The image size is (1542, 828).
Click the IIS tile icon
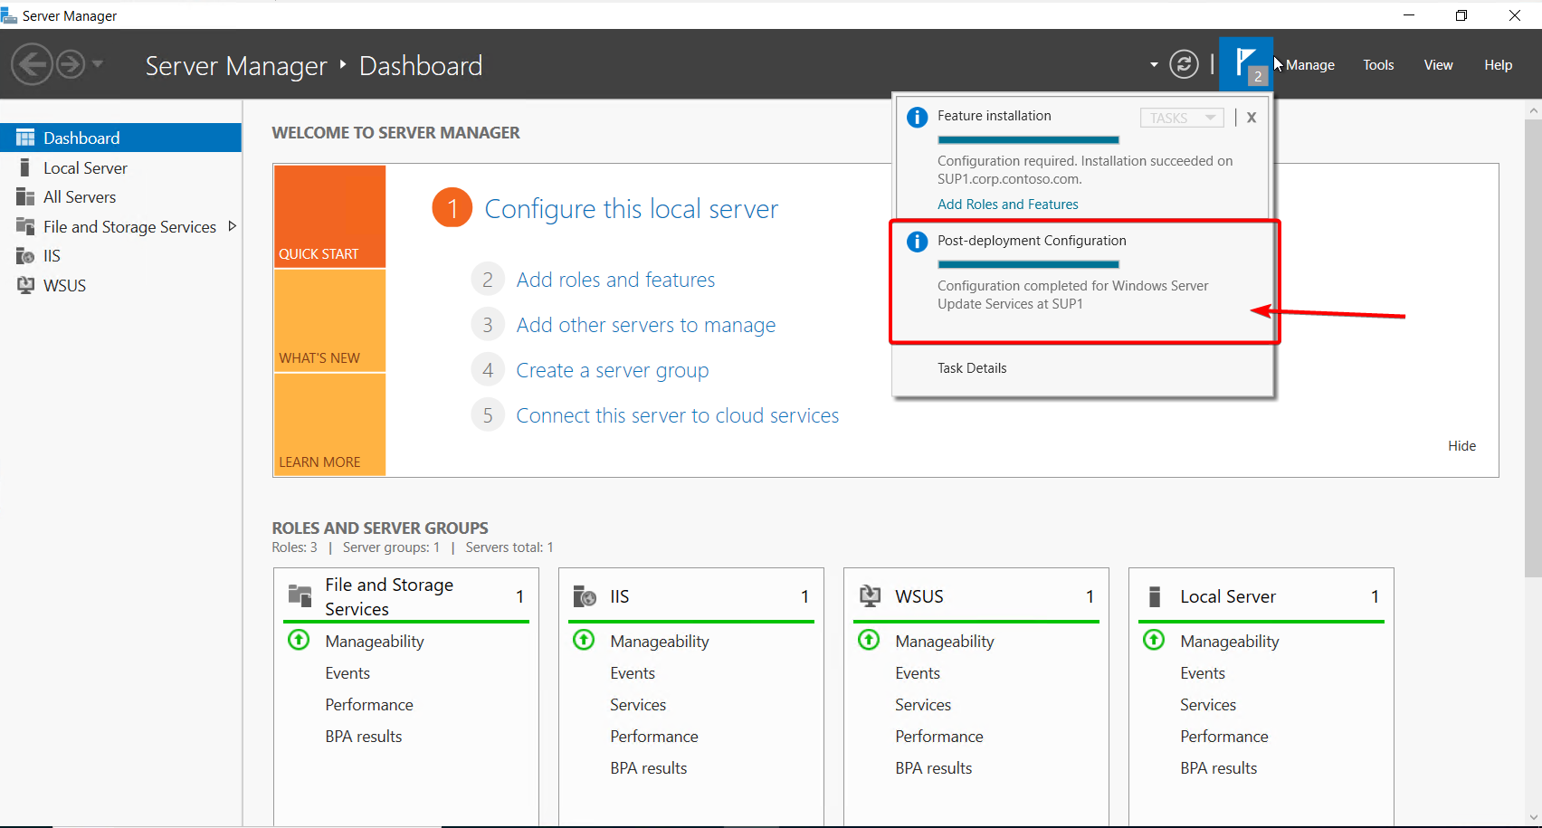tap(585, 596)
